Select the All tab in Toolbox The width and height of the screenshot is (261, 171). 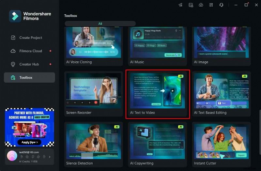[x=100, y=23]
